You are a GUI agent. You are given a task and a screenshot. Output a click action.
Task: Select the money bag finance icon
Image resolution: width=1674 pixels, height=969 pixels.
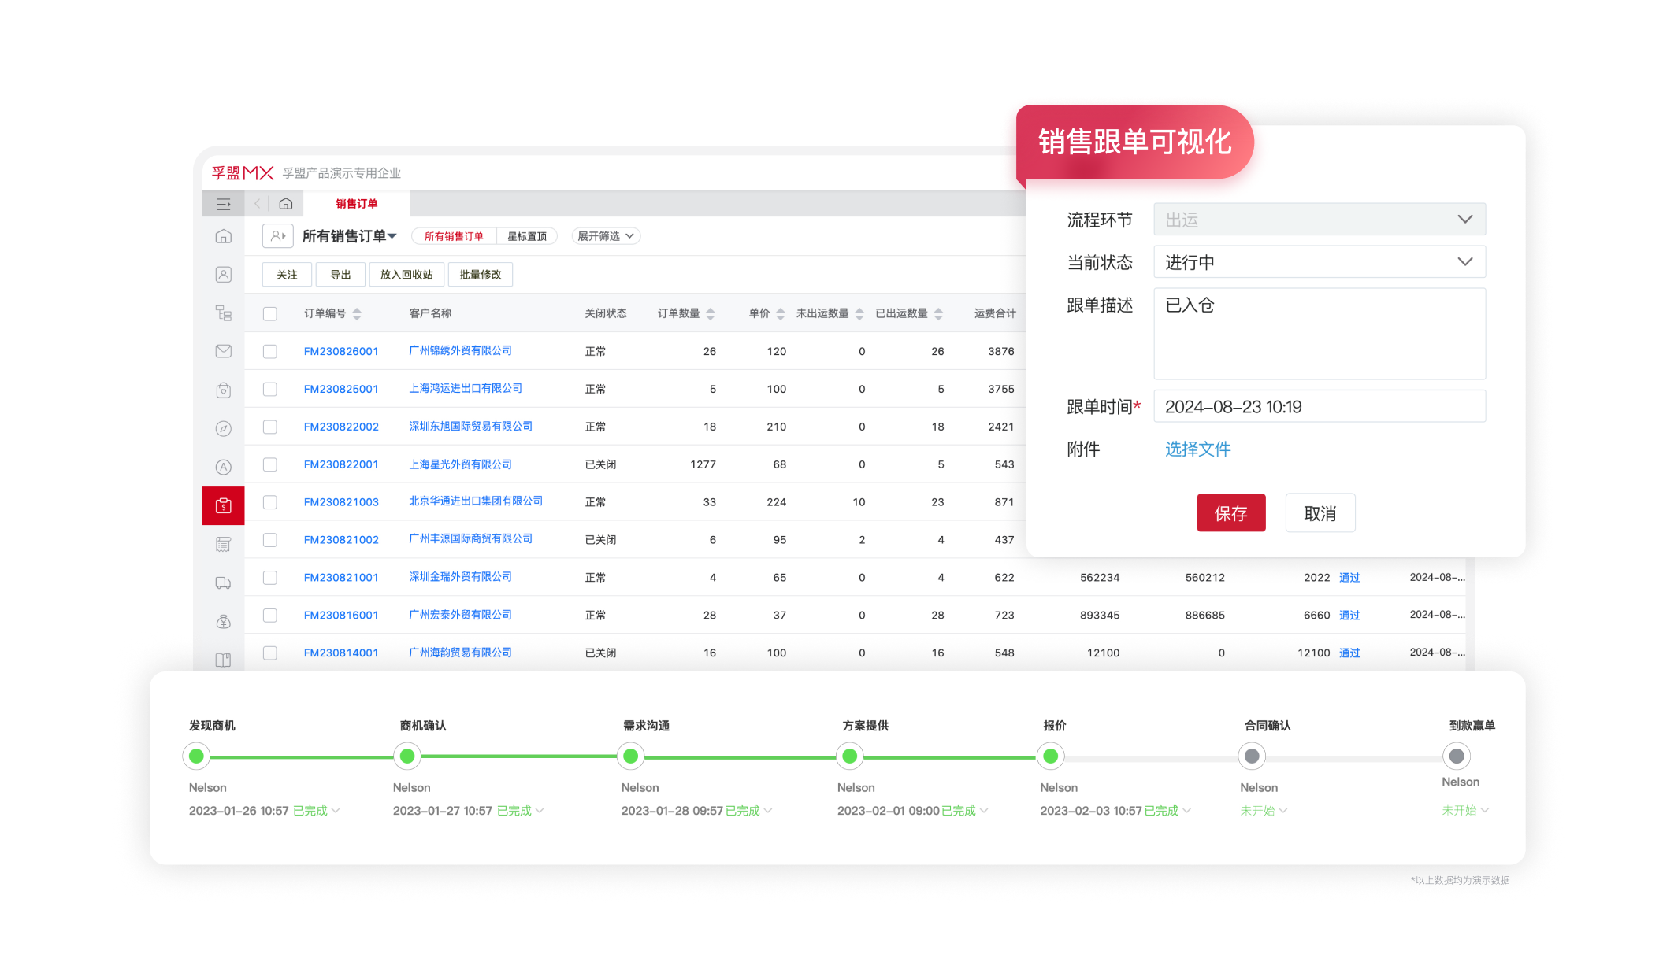click(x=224, y=621)
